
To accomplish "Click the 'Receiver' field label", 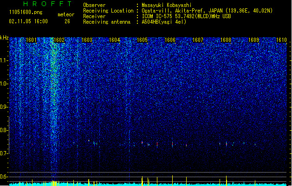I will coord(94,16).
